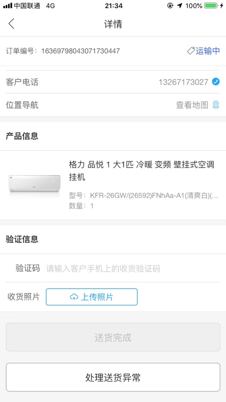Tap the cloud upload icon
The height and width of the screenshot is (402, 226).
coord(74,297)
